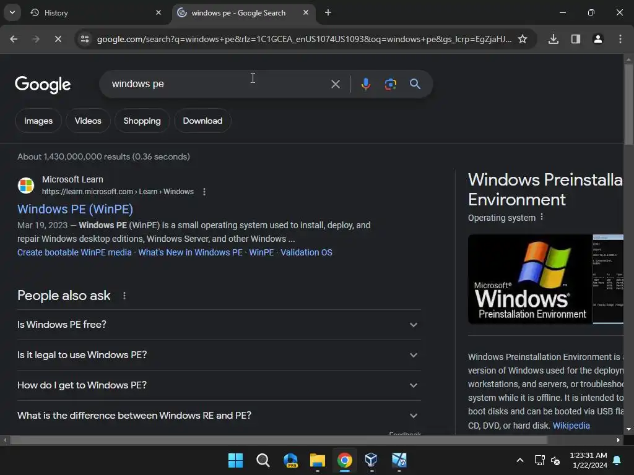Open the WinPE sitelink
Screen dimensions: 634x475
pyautogui.click(x=261, y=252)
